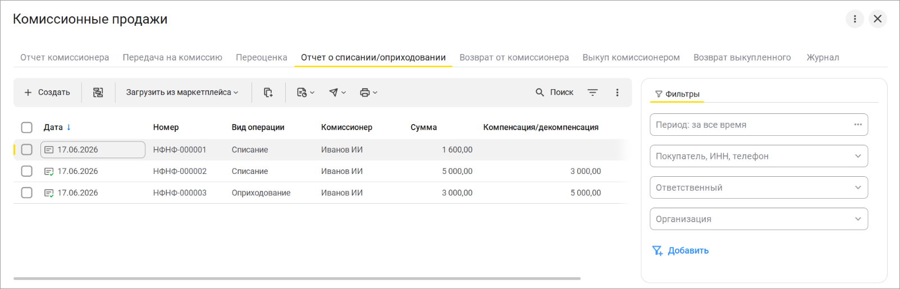Click the Добавить filter link
Screen dimensions: 900x289
tap(688, 250)
